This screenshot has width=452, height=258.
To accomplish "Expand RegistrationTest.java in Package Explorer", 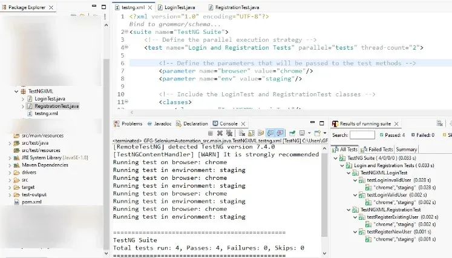I will click(x=23, y=107).
